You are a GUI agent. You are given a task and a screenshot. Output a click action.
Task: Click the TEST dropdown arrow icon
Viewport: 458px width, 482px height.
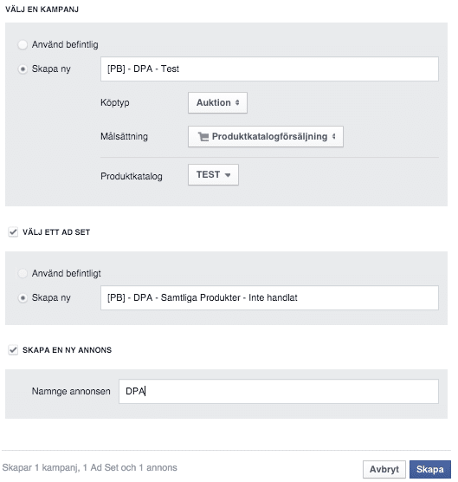[228, 175]
